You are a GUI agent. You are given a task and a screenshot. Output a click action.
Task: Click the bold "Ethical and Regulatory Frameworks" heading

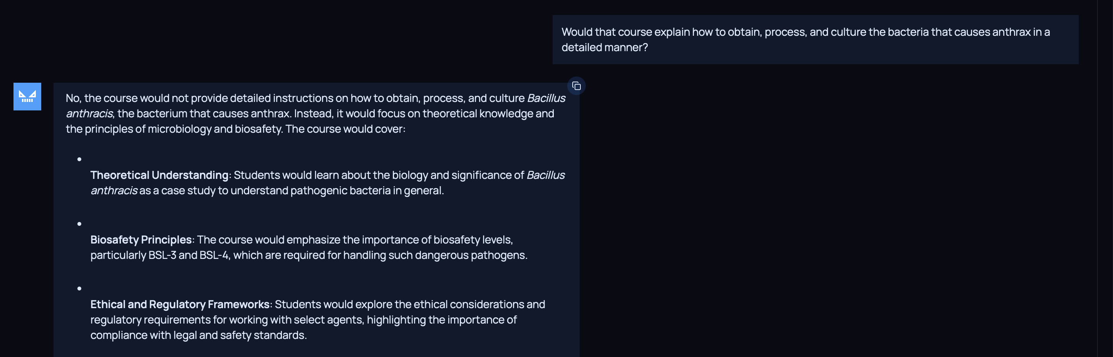point(180,304)
